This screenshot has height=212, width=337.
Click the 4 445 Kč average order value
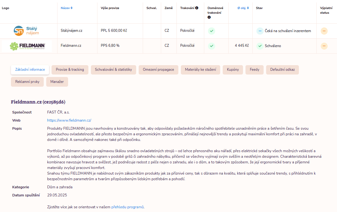pyautogui.click(x=242, y=46)
